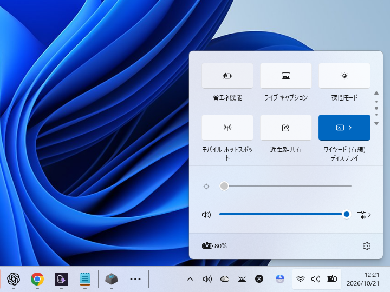390x292 pixels.
Task: Show hidden tray icons with the up chevron
Action: click(x=190, y=279)
